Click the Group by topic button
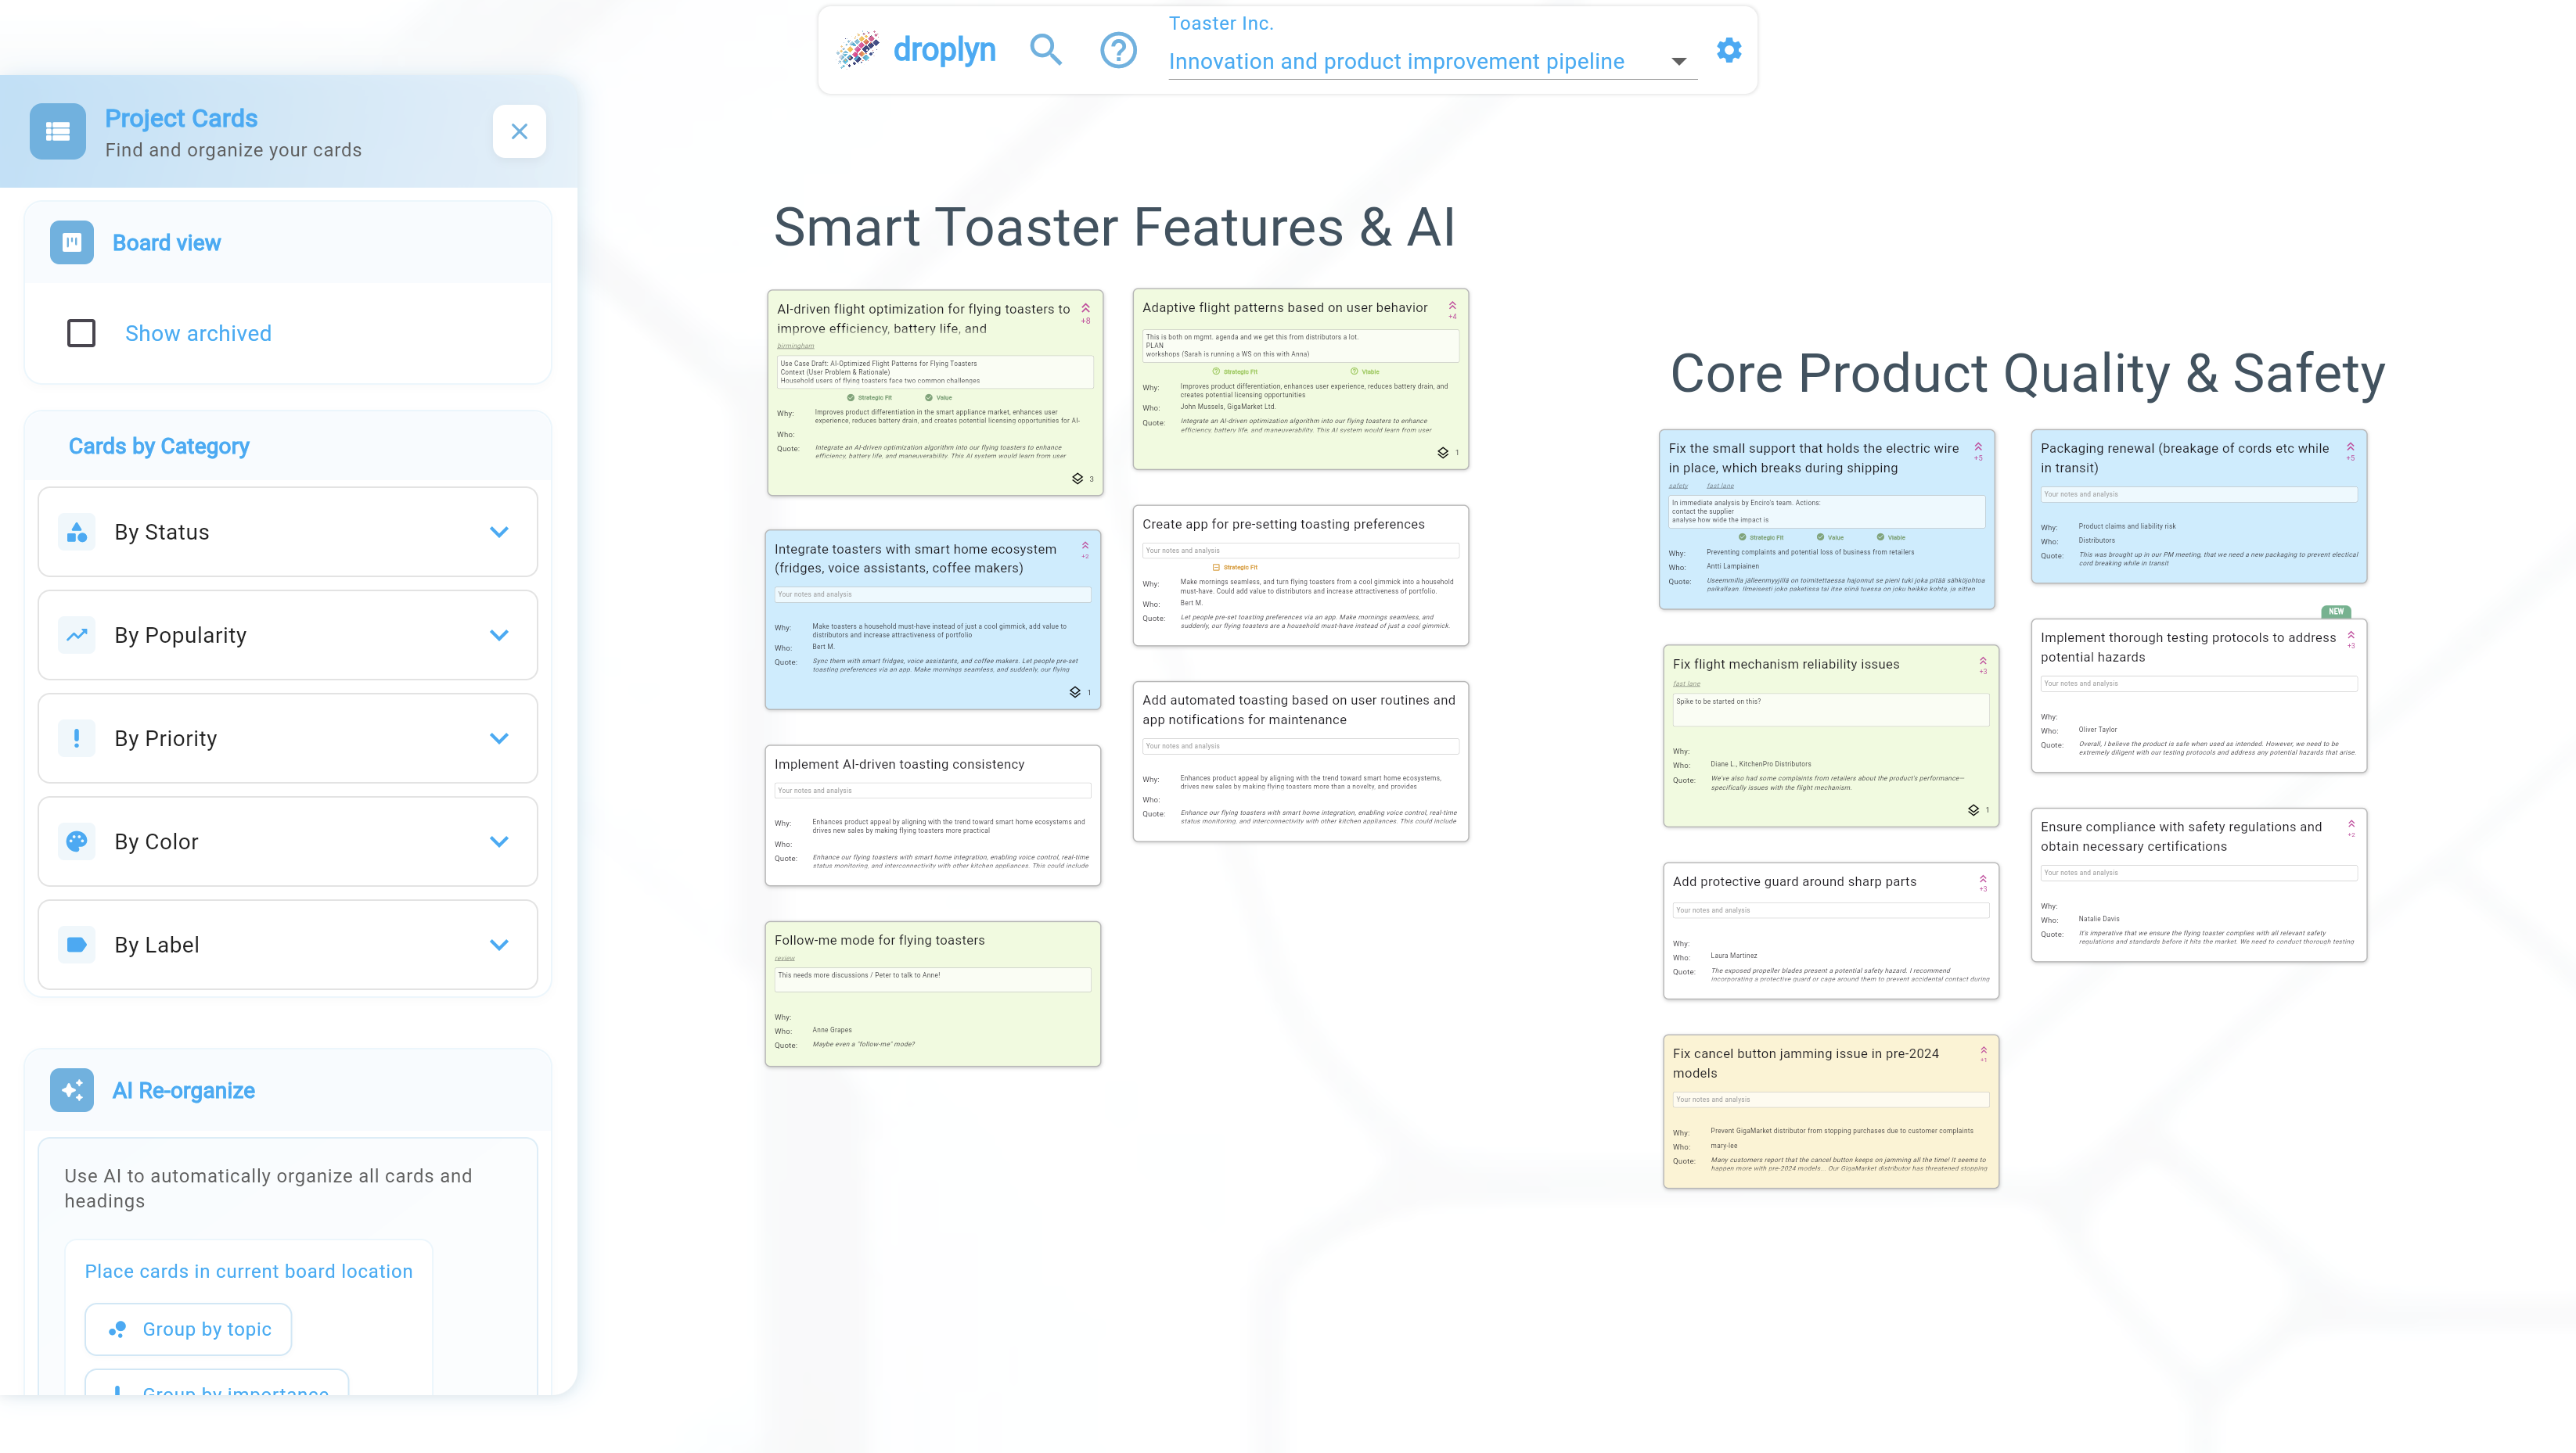Image resolution: width=2576 pixels, height=1453 pixels. pos(188,1329)
